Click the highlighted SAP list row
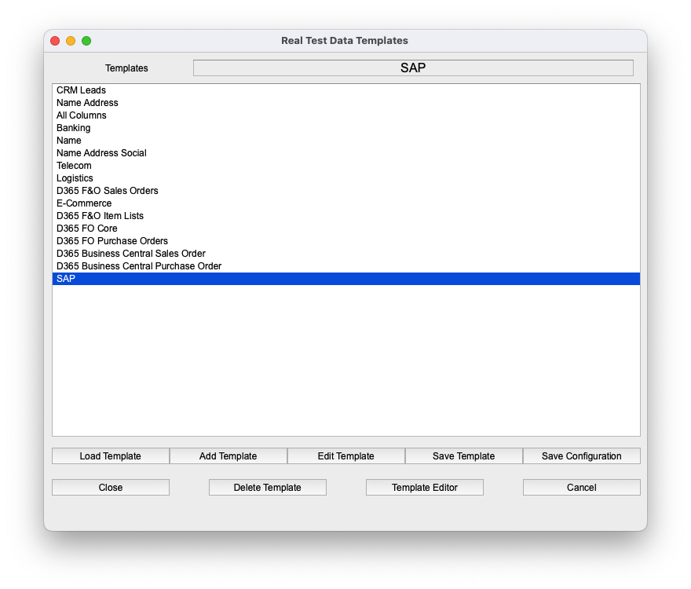This screenshot has width=691, height=589. [x=346, y=279]
